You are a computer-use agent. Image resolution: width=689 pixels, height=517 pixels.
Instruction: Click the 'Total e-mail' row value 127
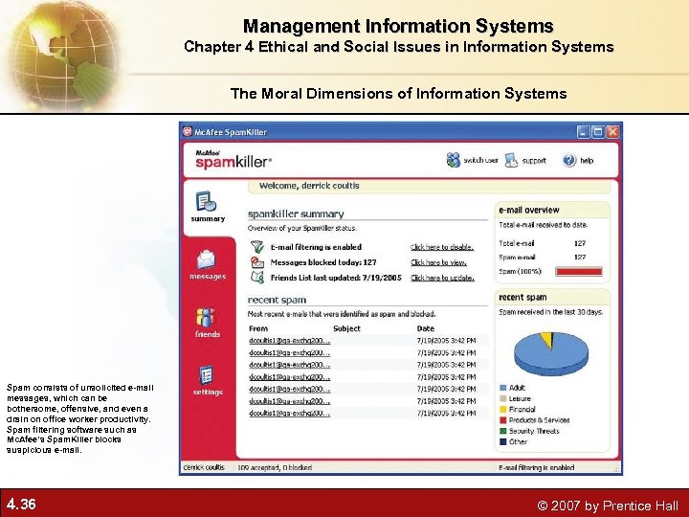pyautogui.click(x=580, y=243)
